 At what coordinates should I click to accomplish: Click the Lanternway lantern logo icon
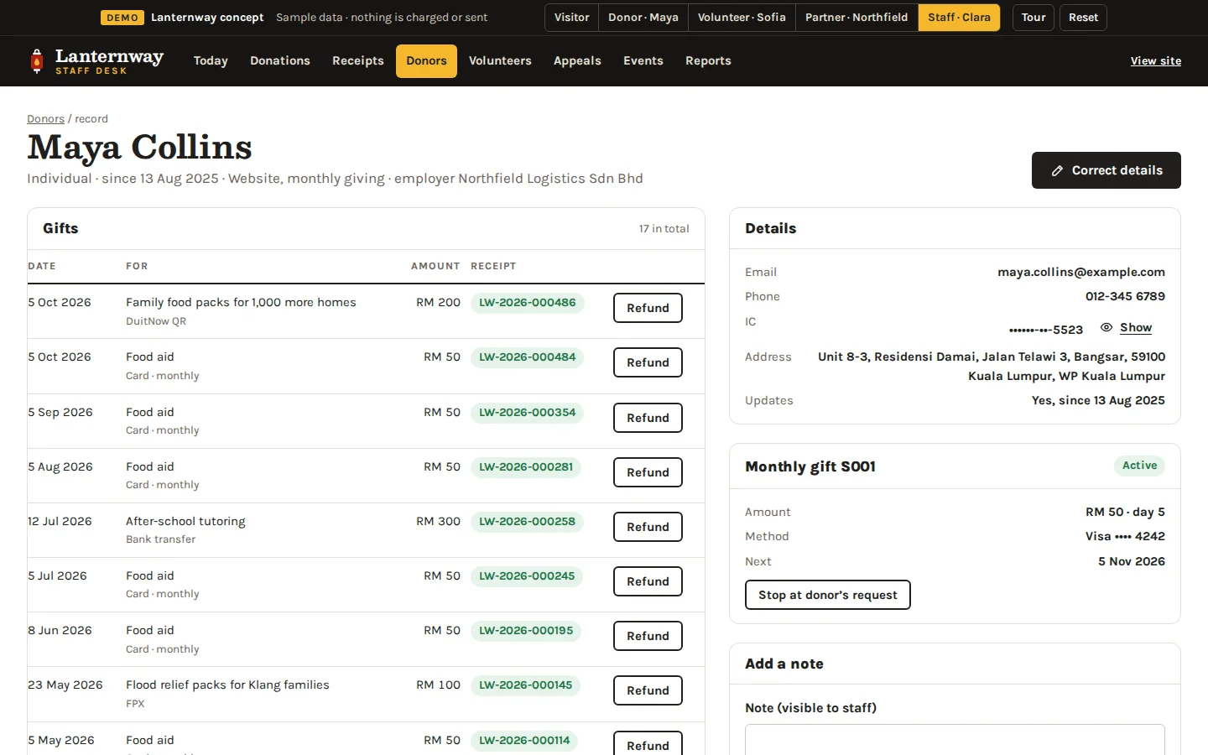coord(36,60)
